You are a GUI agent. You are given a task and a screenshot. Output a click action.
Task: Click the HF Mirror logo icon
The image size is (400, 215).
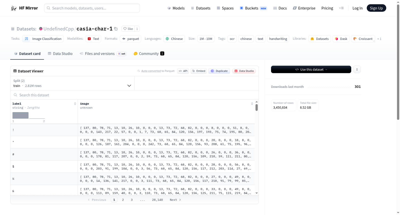(14, 8)
